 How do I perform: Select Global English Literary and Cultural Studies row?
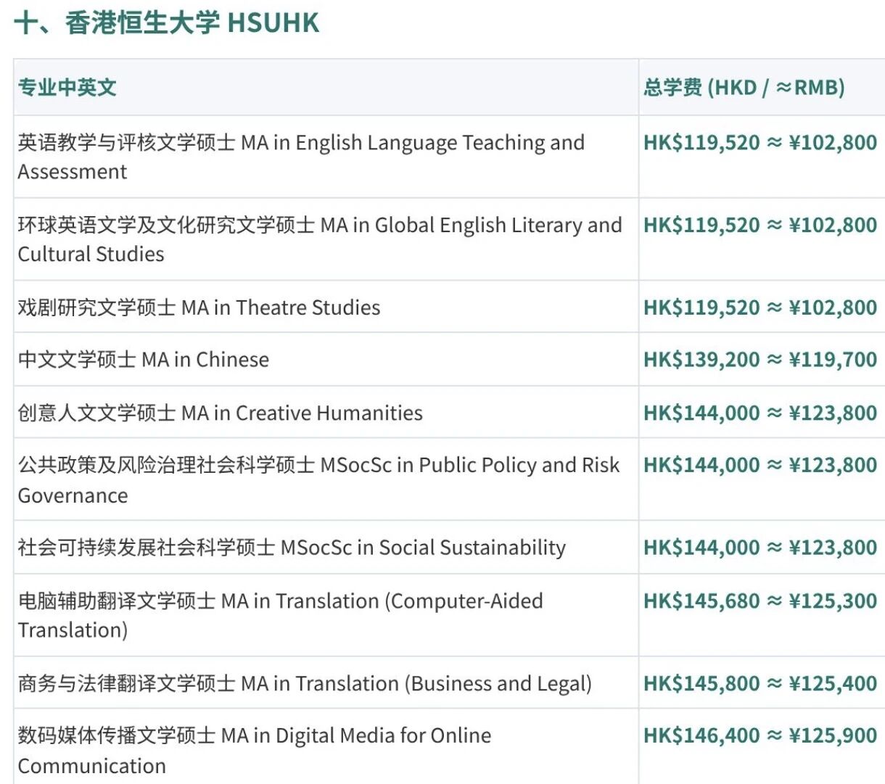pyautogui.click(x=320, y=239)
